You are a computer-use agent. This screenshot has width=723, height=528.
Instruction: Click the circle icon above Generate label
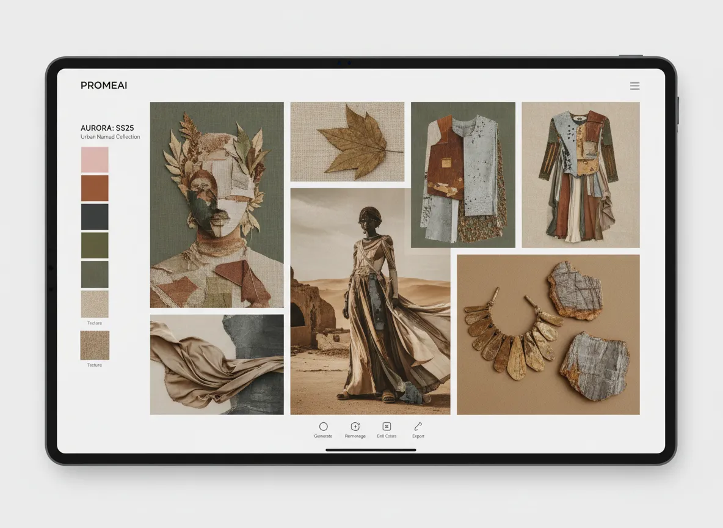pyautogui.click(x=323, y=426)
